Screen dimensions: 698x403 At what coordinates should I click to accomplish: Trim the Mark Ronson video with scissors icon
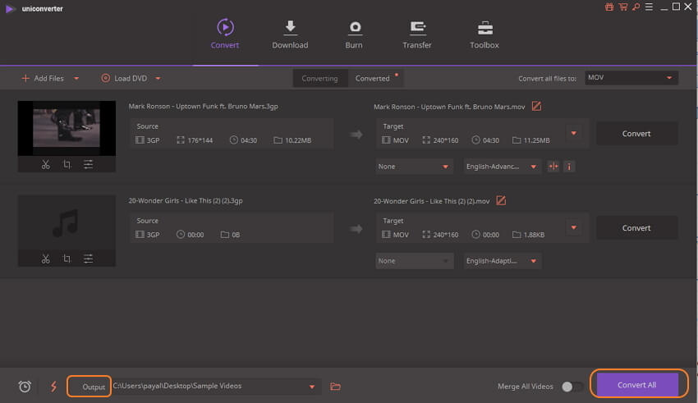(x=45, y=165)
